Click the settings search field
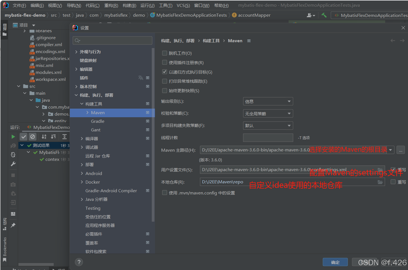408x270 pixels. (112, 41)
